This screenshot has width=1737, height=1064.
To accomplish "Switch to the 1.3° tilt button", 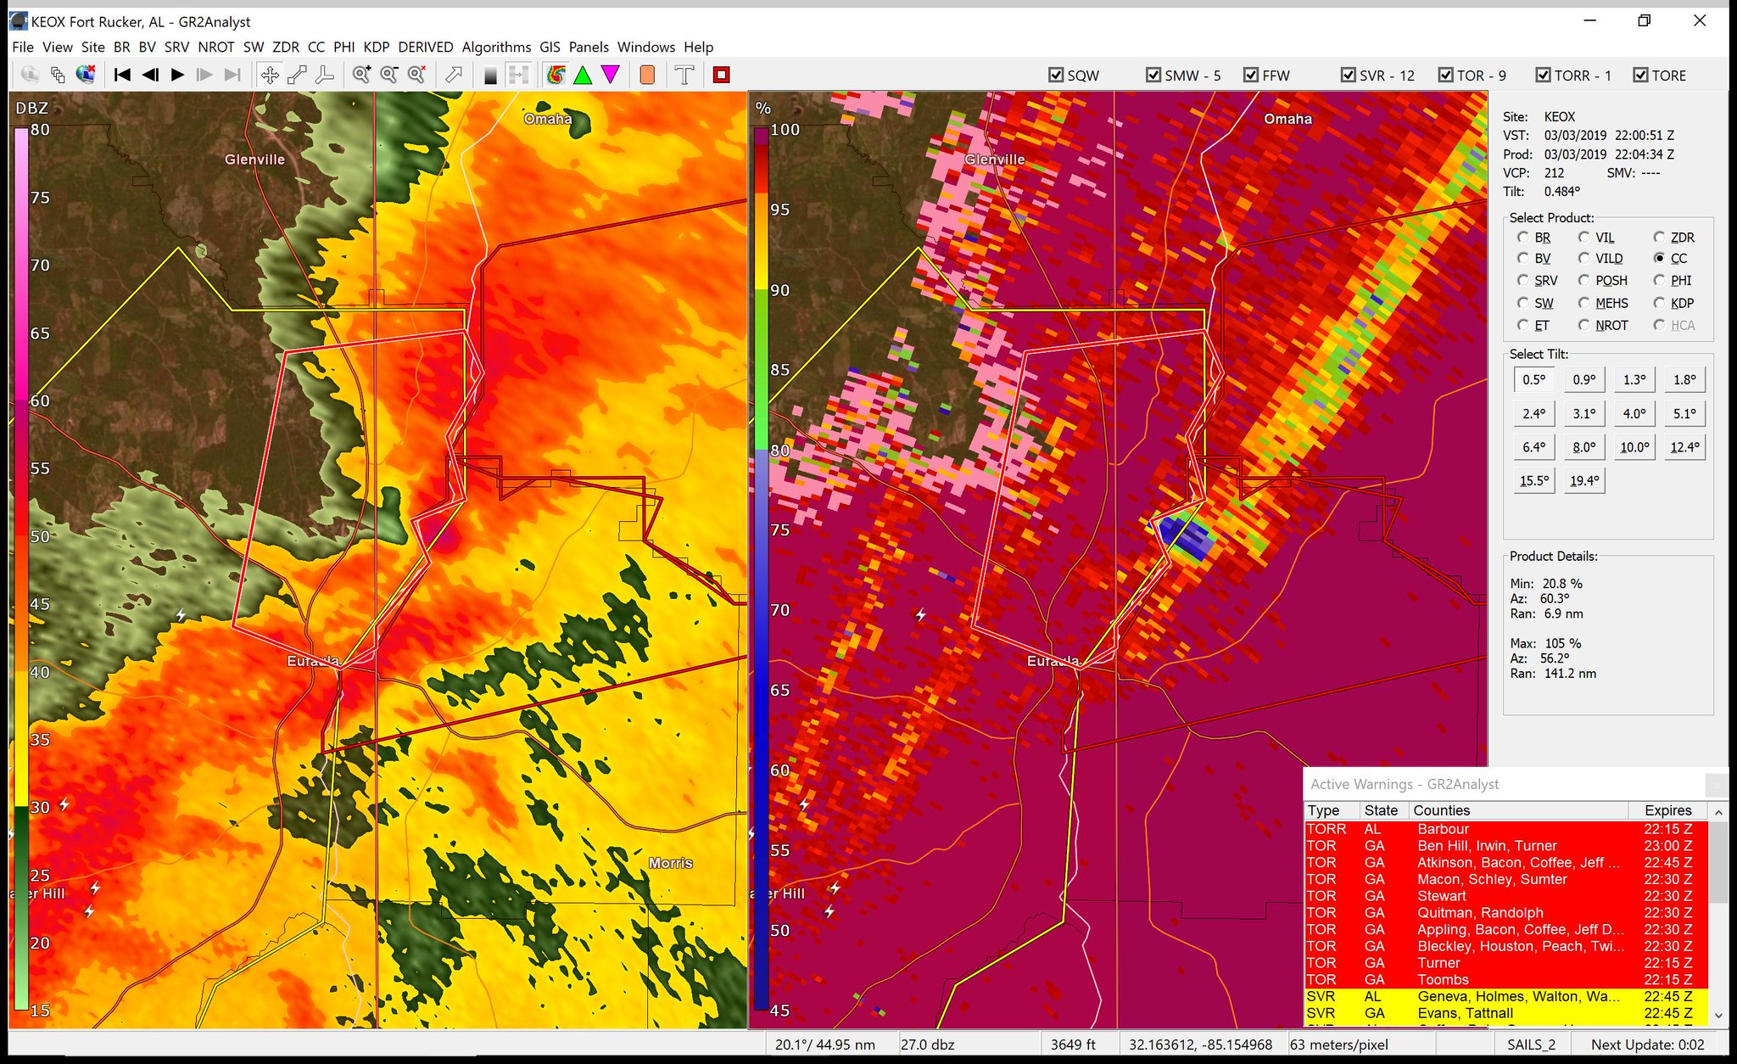I will pos(1634,380).
